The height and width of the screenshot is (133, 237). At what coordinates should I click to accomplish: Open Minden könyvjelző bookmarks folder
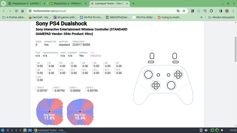pyautogui.click(x=221, y=17)
